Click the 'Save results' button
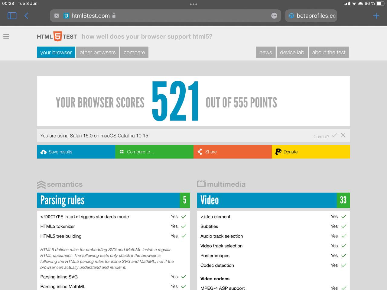 (76, 152)
